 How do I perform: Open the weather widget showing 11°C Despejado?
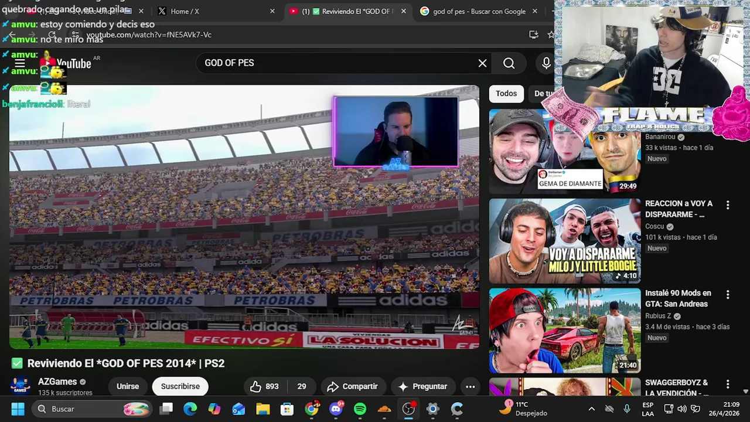click(x=523, y=409)
